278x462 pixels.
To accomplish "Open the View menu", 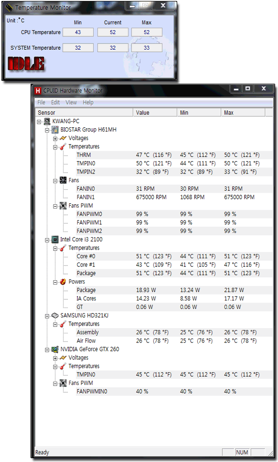I will (71, 102).
